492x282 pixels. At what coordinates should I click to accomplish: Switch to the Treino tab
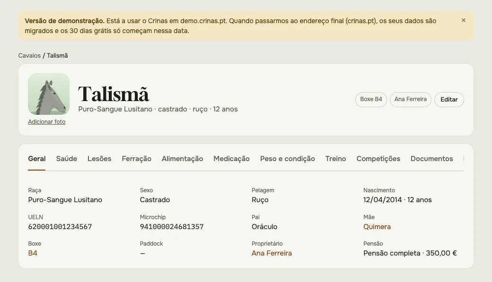[x=335, y=159]
